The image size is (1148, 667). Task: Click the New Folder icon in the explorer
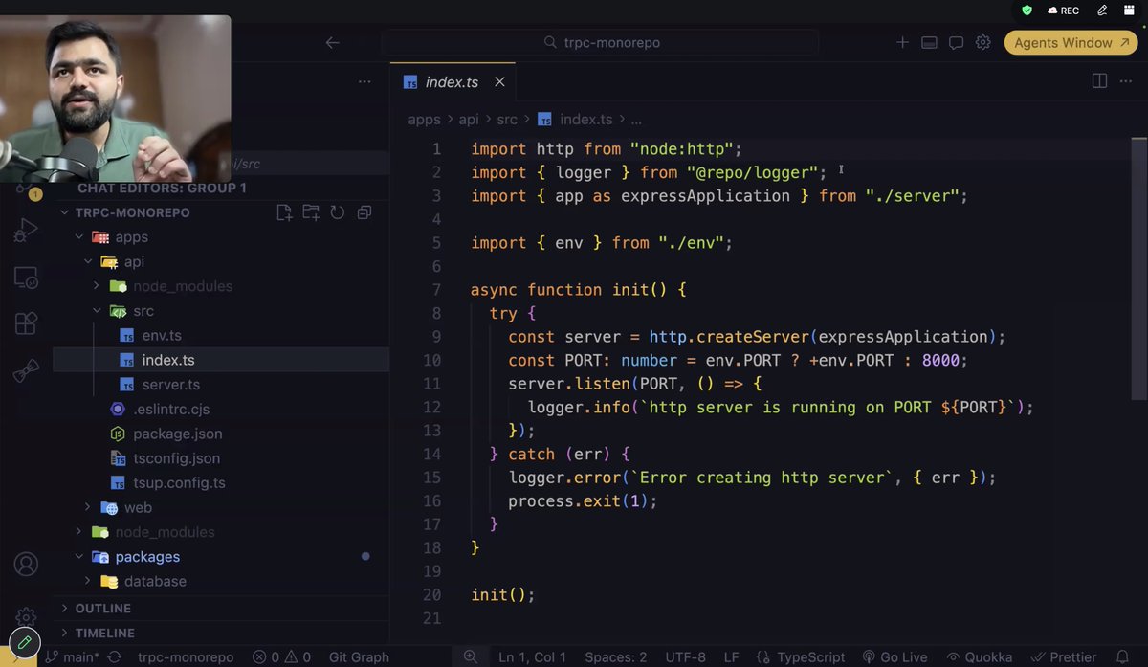click(310, 212)
